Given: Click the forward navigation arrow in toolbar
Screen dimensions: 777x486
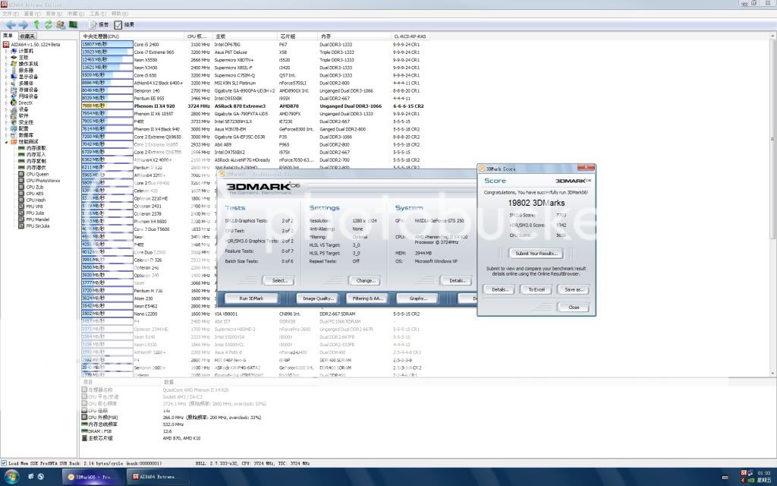Looking at the screenshot, I should point(22,25).
